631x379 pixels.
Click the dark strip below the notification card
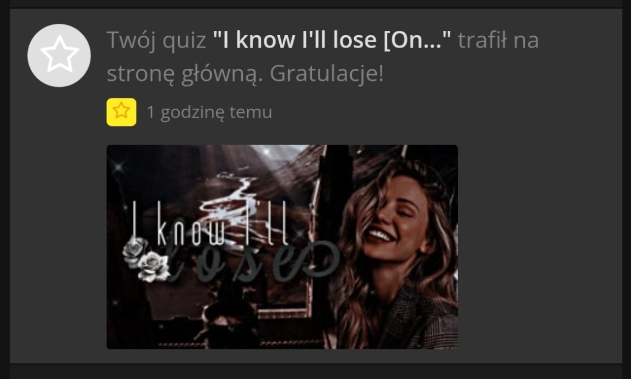coord(315,372)
